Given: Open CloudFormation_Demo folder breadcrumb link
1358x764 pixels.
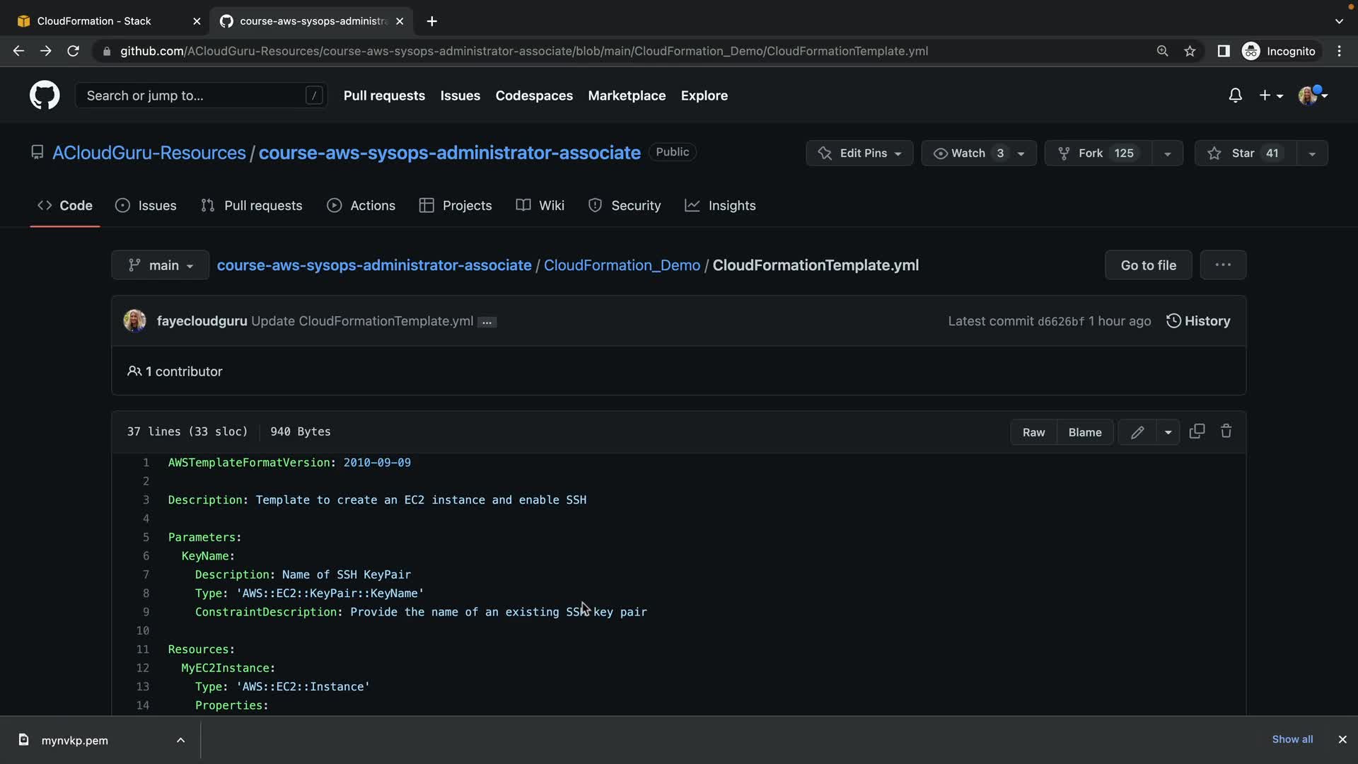Looking at the screenshot, I should (x=622, y=265).
